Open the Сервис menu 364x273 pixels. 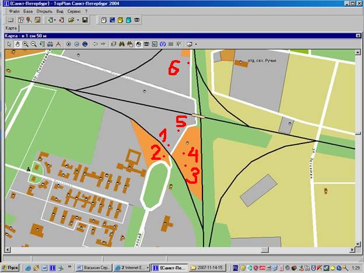point(74,11)
